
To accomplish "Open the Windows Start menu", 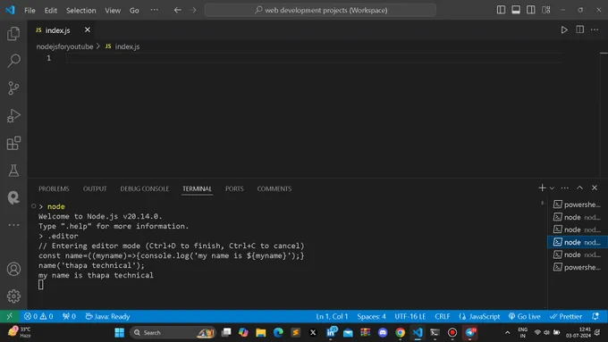I will 120,332.
